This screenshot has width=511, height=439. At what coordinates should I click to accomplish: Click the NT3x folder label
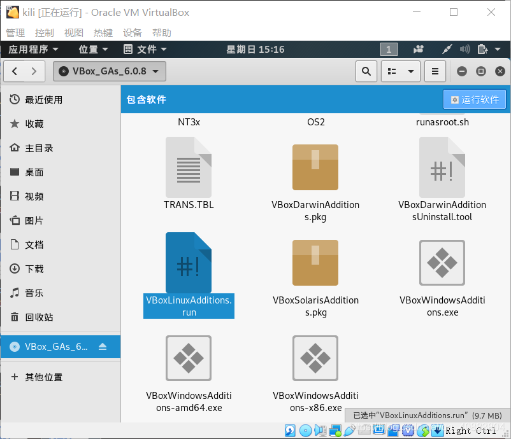coord(189,122)
